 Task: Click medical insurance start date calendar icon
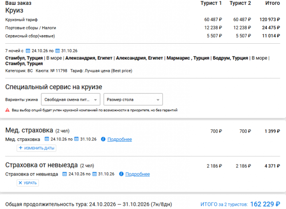[x=47, y=139]
